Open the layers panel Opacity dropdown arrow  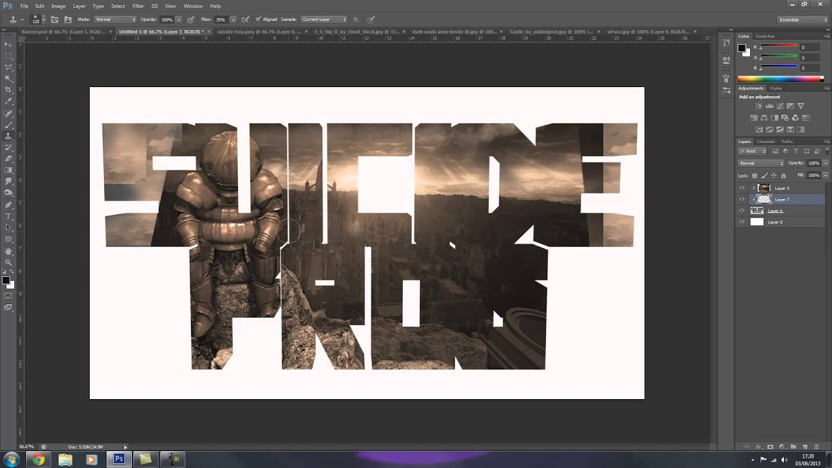(x=825, y=163)
